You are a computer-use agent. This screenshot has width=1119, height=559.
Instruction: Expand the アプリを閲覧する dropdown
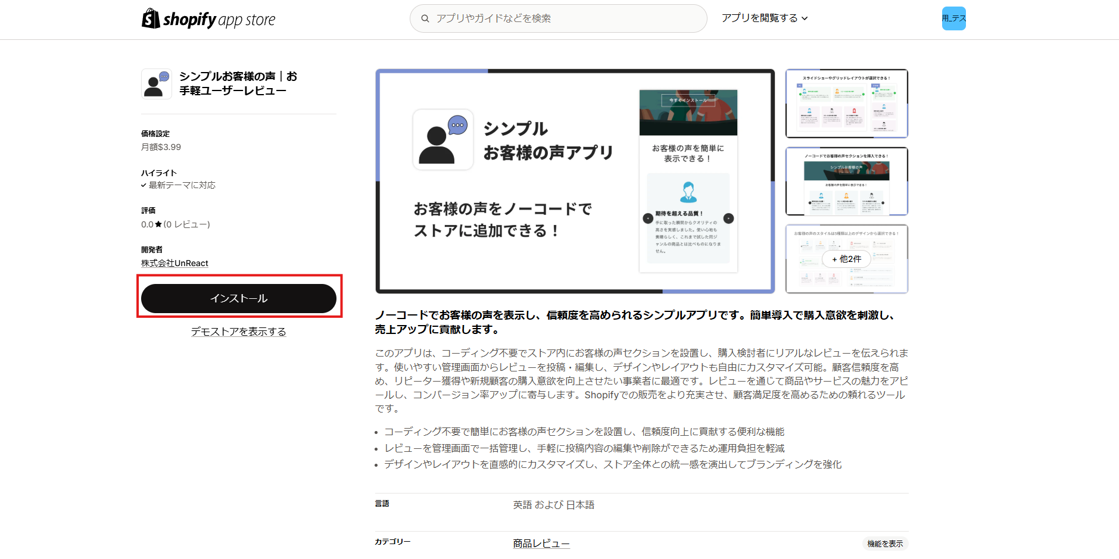[765, 18]
